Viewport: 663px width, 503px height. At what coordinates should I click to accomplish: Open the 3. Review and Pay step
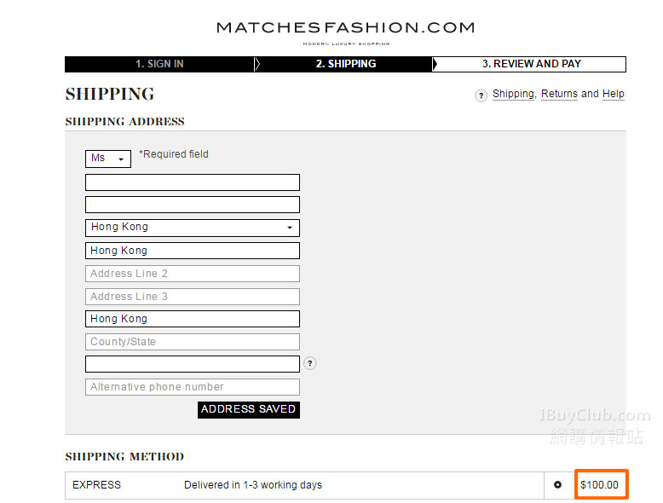click(x=531, y=64)
